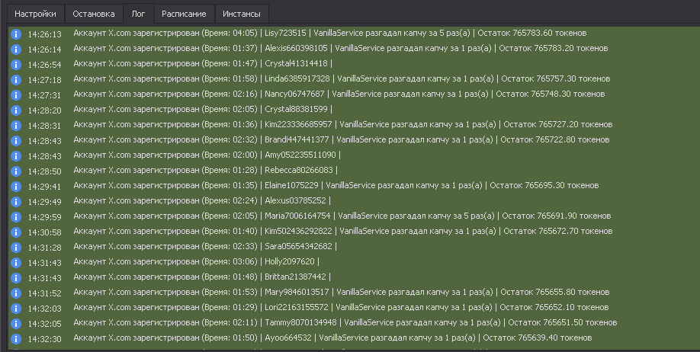Click info icon of 14:29:41 log entry
The height and width of the screenshot is (352, 700).
(x=16, y=187)
